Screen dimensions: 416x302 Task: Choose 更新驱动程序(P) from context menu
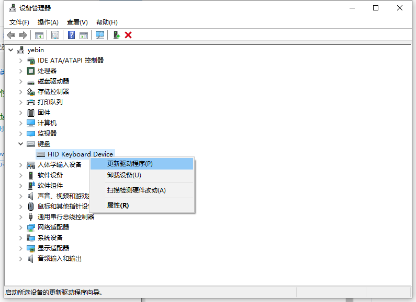coord(130,163)
